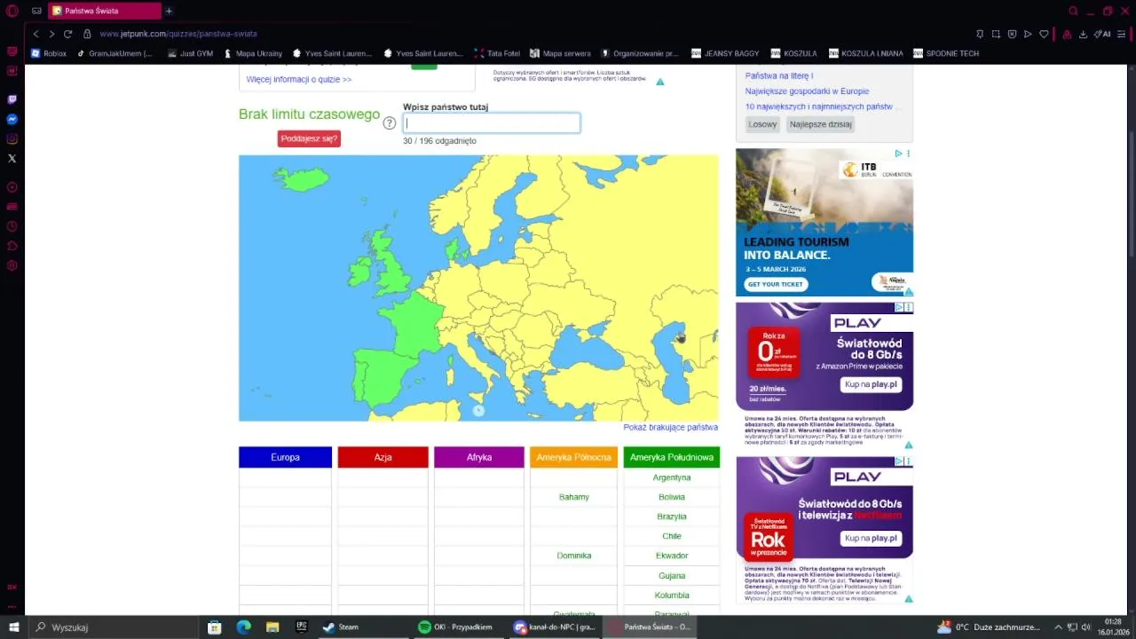Open a new tab with plus icon
Viewport: 1136px width, 639px height.
coord(169,11)
